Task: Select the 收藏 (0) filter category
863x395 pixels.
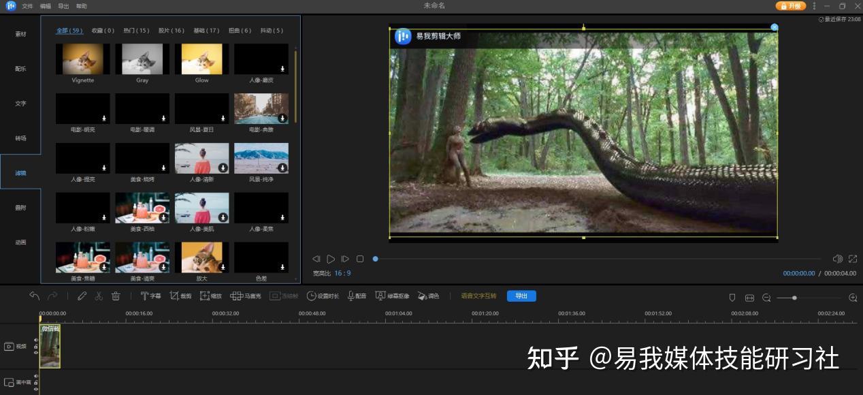Action: click(x=103, y=31)
